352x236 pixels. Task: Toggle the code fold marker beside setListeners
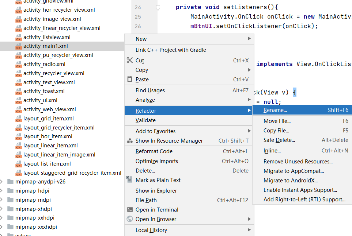pos(158,7)
